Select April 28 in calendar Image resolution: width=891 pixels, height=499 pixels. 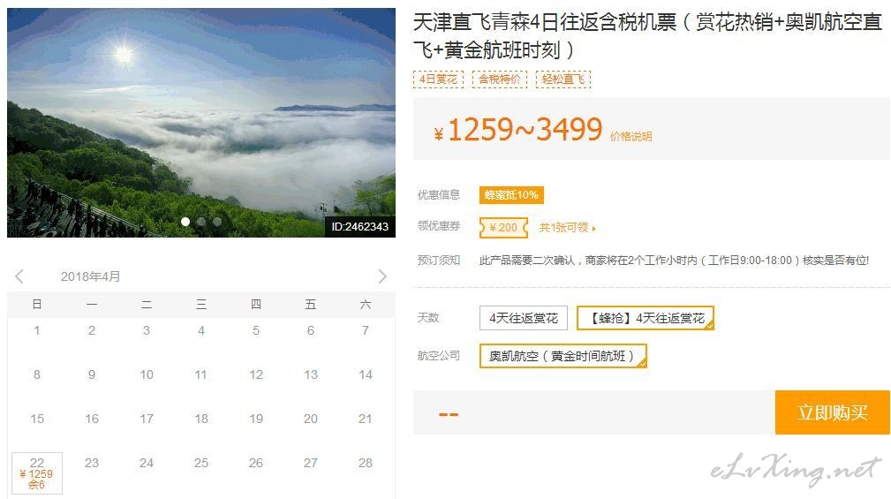pos(366,463)
